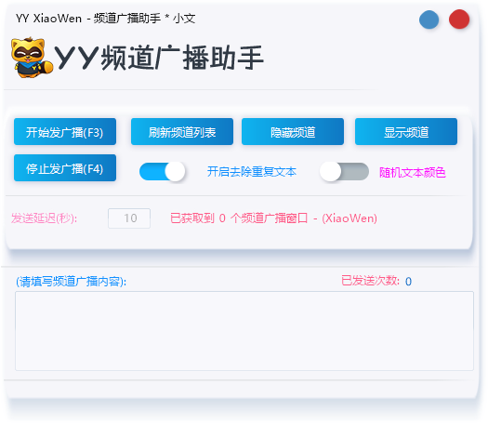The image size is (488, 423).
Task: Disable the remove duplicate text toggle
Action: pyautogui.click(x=163, y=171)
